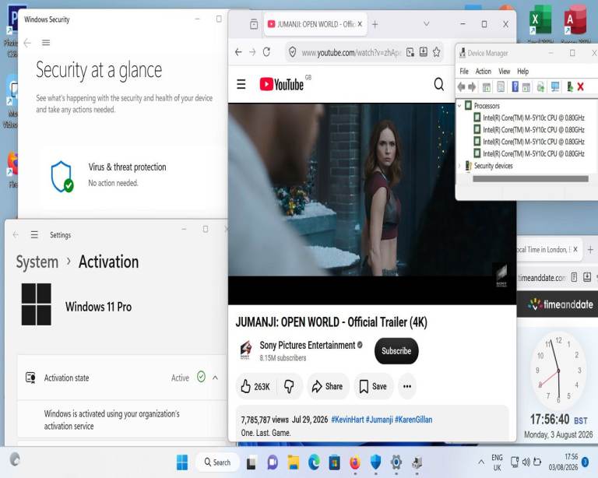Close the JUMANJI YouTube tab

pyautogui.click(x=360, y=24)
